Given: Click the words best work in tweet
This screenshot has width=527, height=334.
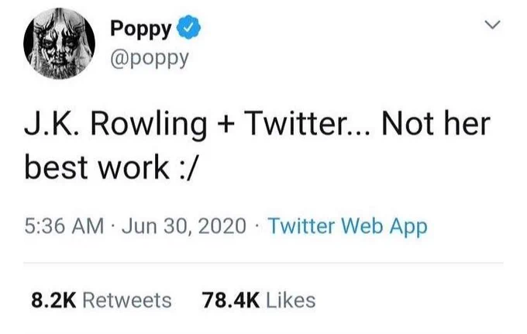Looking at the screenshot, I should [x=97, y=167].
